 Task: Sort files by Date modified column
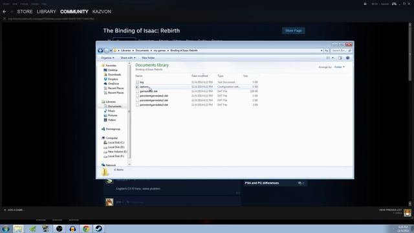pyautogui.click(x=200, y=76)
